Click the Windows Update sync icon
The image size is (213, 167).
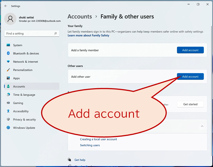(8, 128)
